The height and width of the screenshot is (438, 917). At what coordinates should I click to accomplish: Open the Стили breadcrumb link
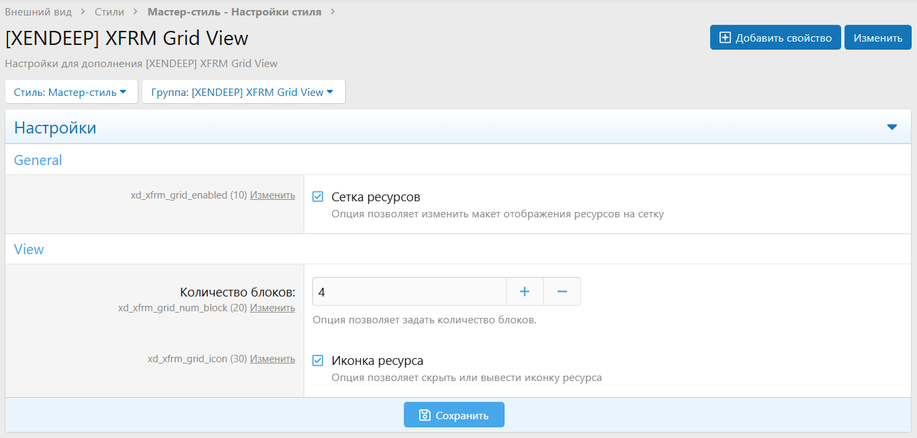tap(110, 11)
